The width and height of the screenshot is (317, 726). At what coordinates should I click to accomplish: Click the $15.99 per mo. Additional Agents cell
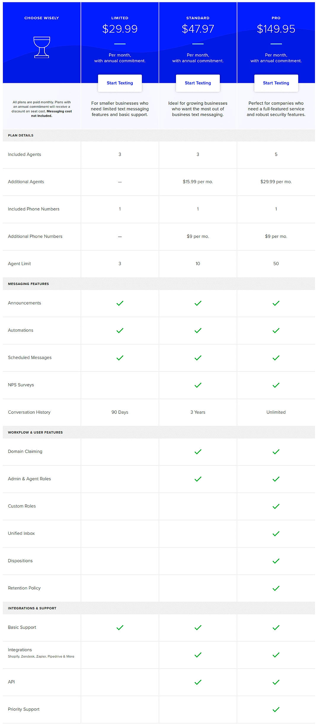pos(198,182)
